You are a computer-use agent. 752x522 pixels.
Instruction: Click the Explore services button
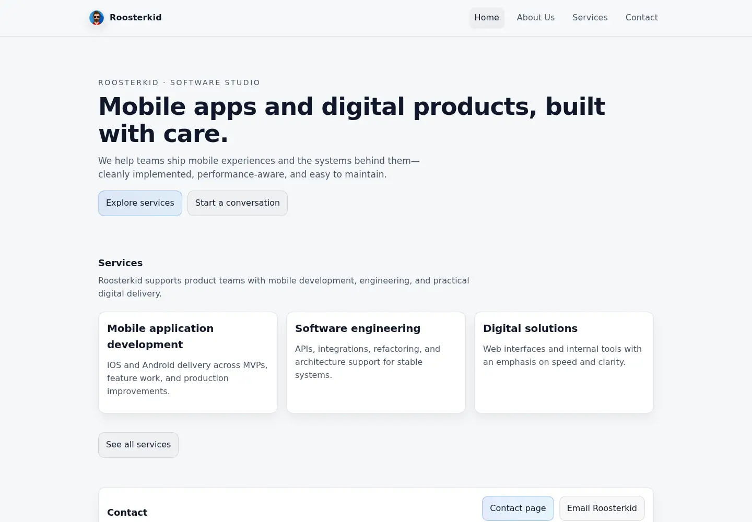point(140,203)
